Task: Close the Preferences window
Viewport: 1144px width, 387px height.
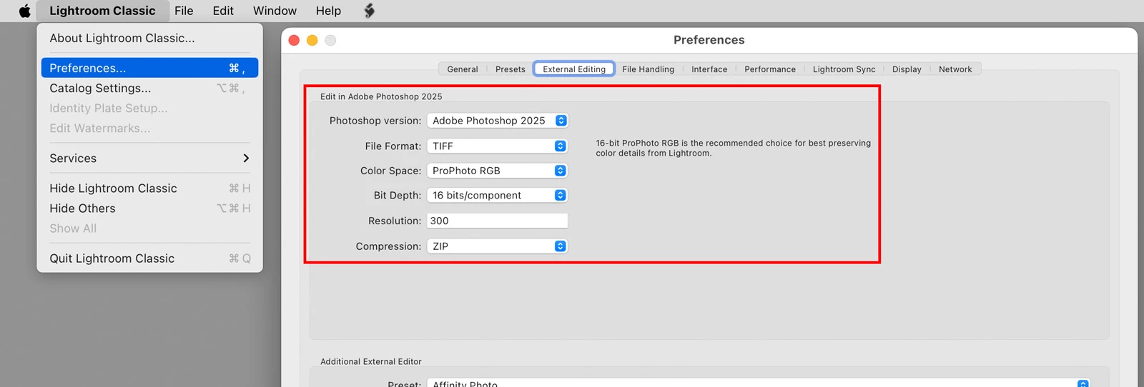Action: [x=294, y=40]
